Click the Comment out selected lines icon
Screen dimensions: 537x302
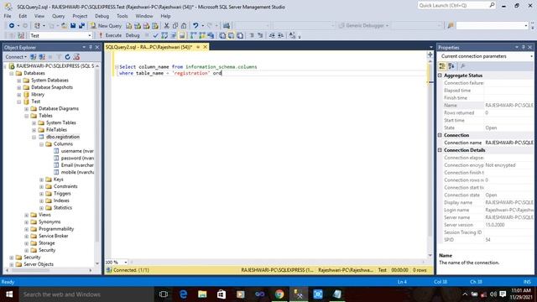click(252, 35)
